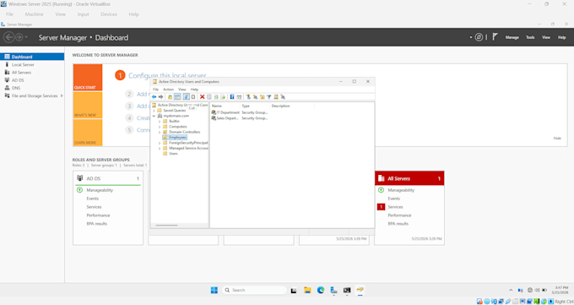The width and height of the screenshot is (574, 305).
Task: Click the IT Department group icon
Action: point(214,112)
